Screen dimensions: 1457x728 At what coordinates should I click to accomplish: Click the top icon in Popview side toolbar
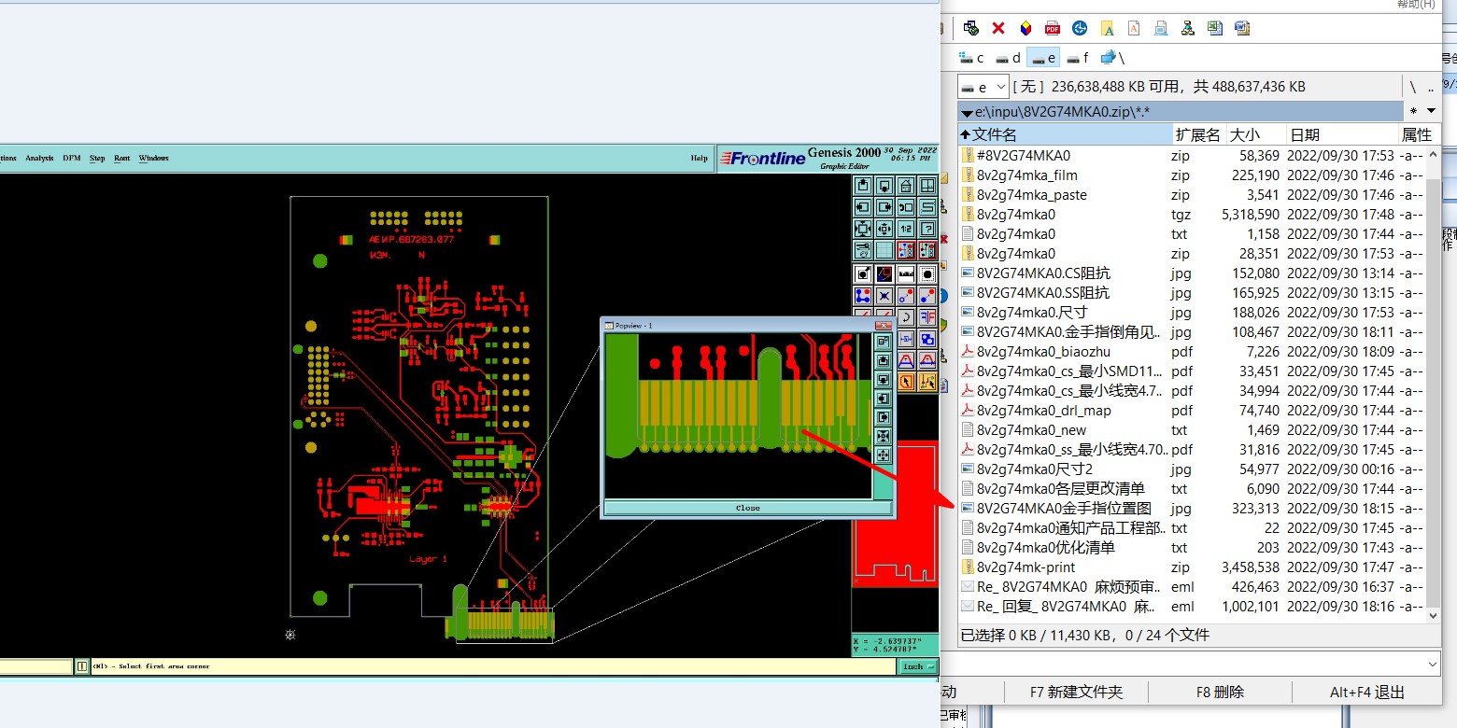click(x=883, y=341)
